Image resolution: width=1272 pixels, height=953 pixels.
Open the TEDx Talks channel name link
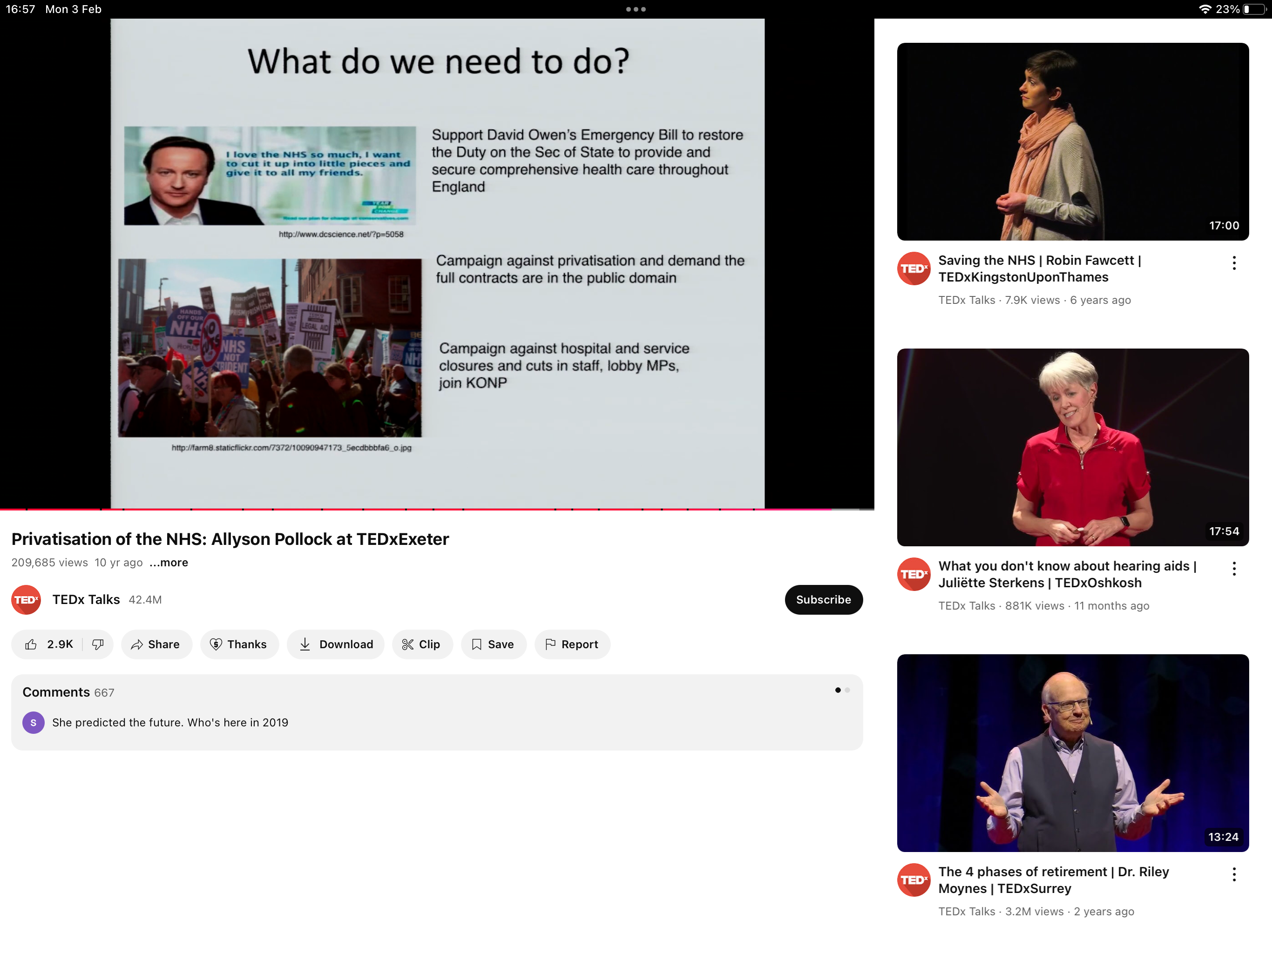(x=86, y=599)
